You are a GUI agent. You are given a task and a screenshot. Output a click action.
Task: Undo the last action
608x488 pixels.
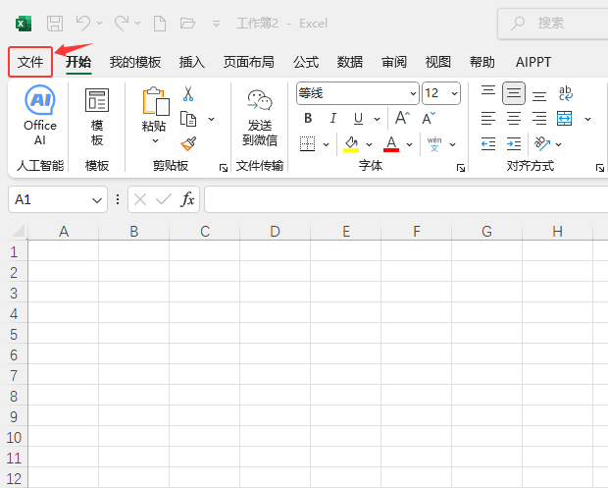83,24
